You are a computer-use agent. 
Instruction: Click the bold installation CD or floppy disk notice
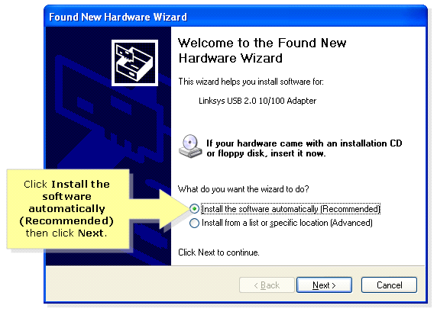click(304, 148)
